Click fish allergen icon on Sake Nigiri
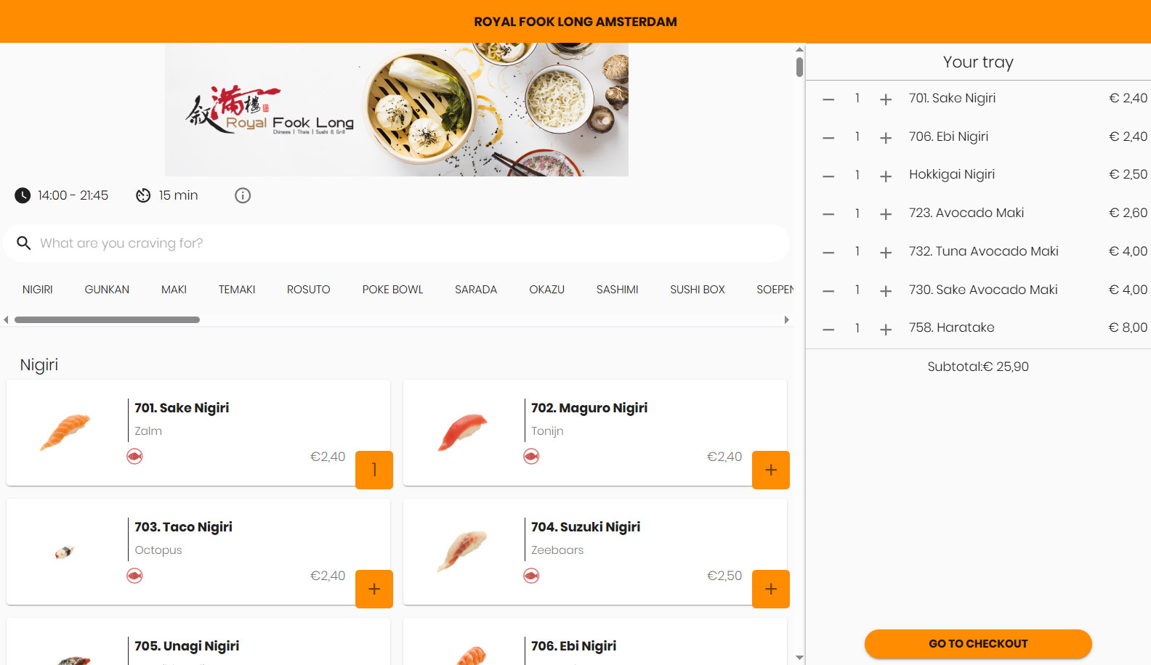1151x665 pixels. (x=134, y=457)
